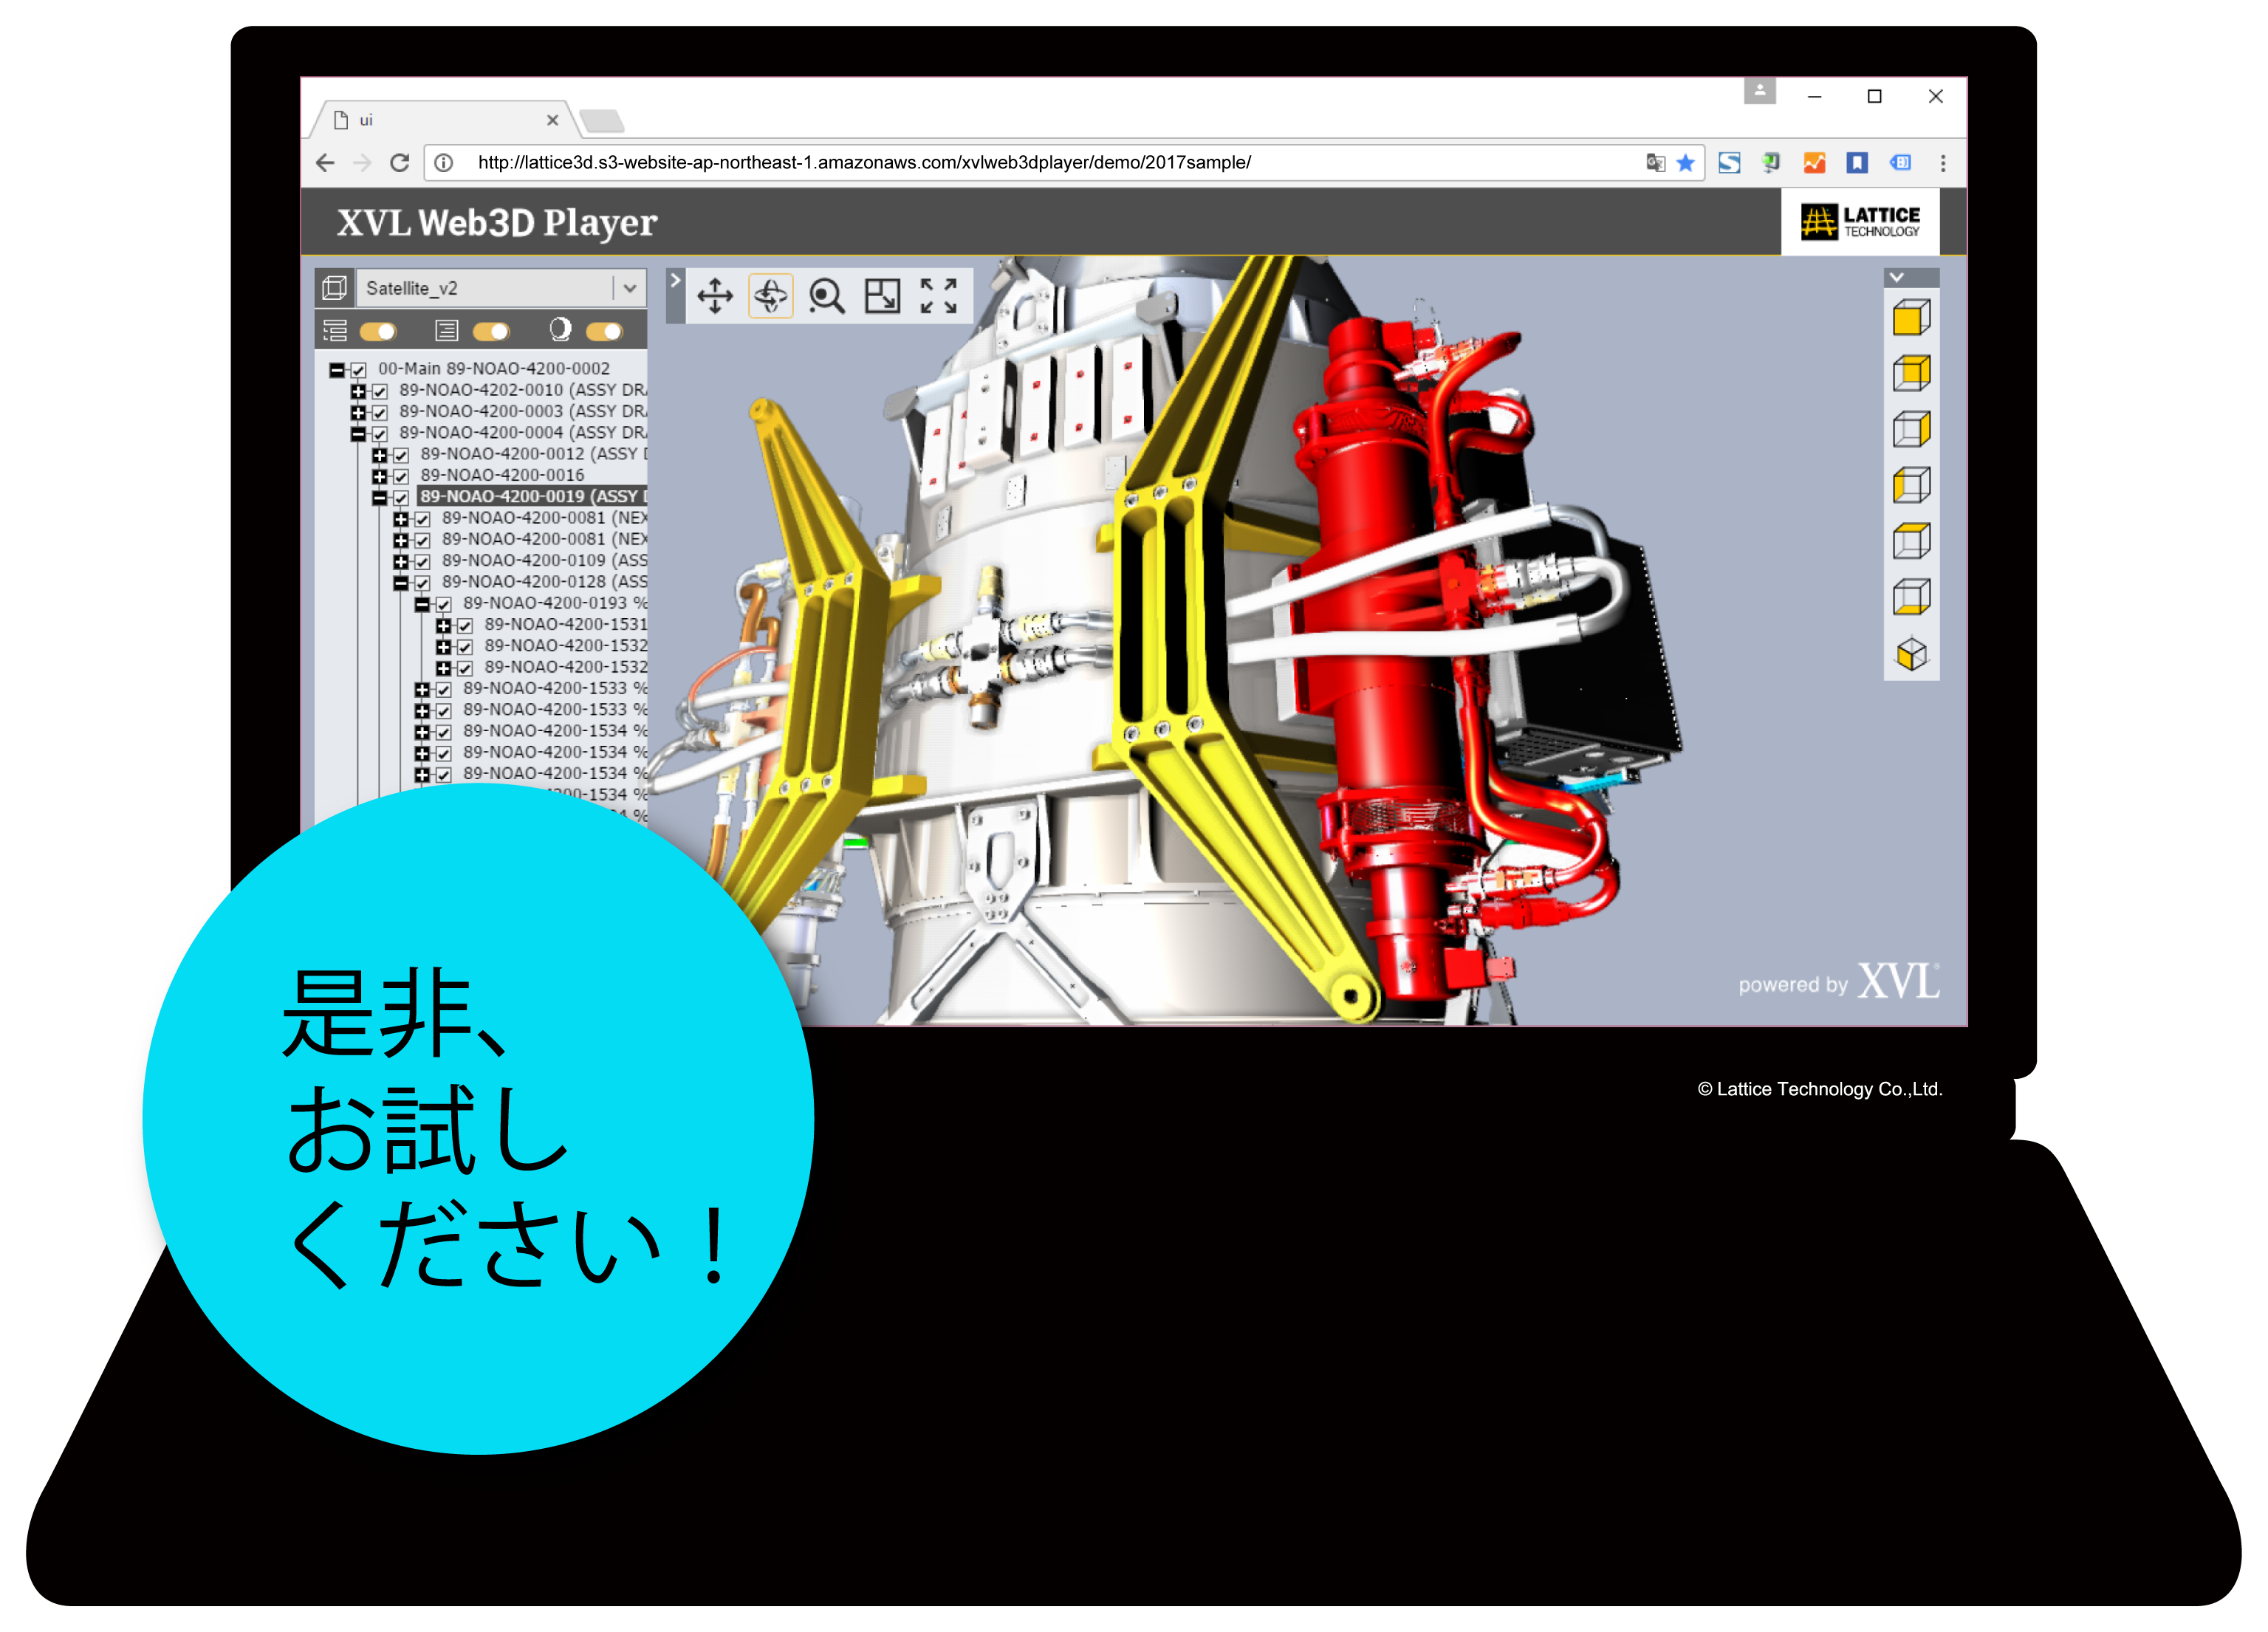
Task: View site information icon in address bar
Action: (x=444, y=163)
